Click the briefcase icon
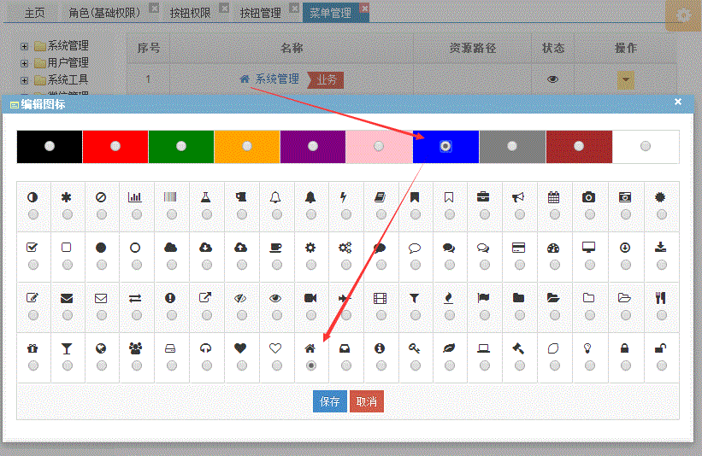702x456 pixels. point(483,197)
